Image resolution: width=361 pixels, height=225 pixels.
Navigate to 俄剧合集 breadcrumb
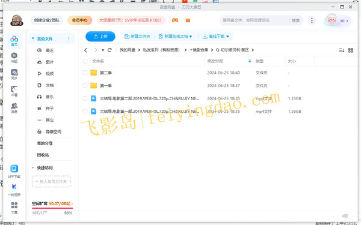pyautogui.click(x=199, y=50)
